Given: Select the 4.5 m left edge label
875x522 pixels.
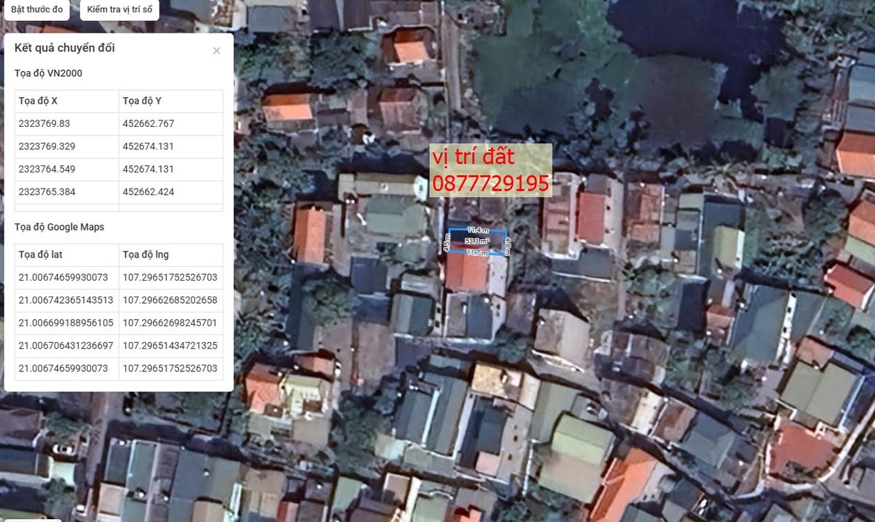Looking at the screenshot, I should tap(447, 242).
